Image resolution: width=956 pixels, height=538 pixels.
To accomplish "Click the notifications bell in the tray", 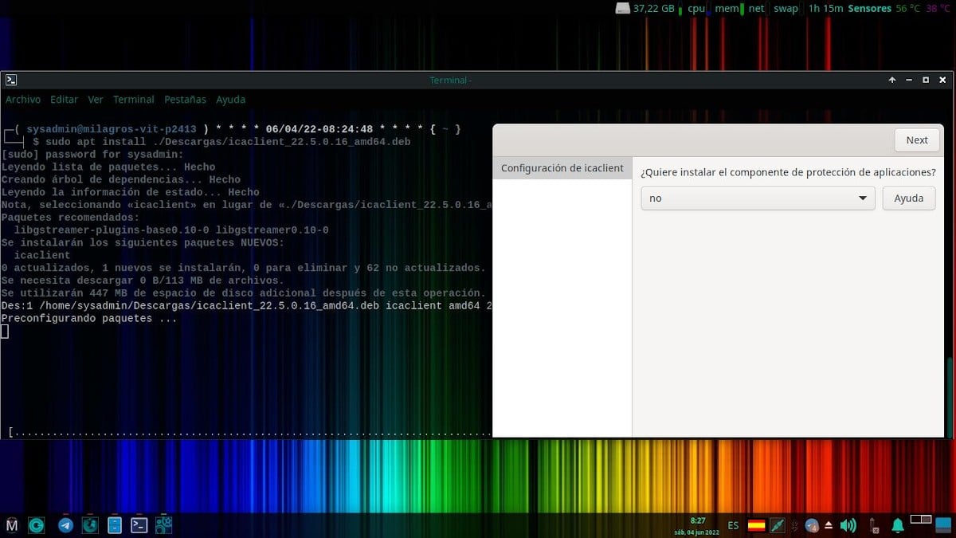I will tap(898, 525).
